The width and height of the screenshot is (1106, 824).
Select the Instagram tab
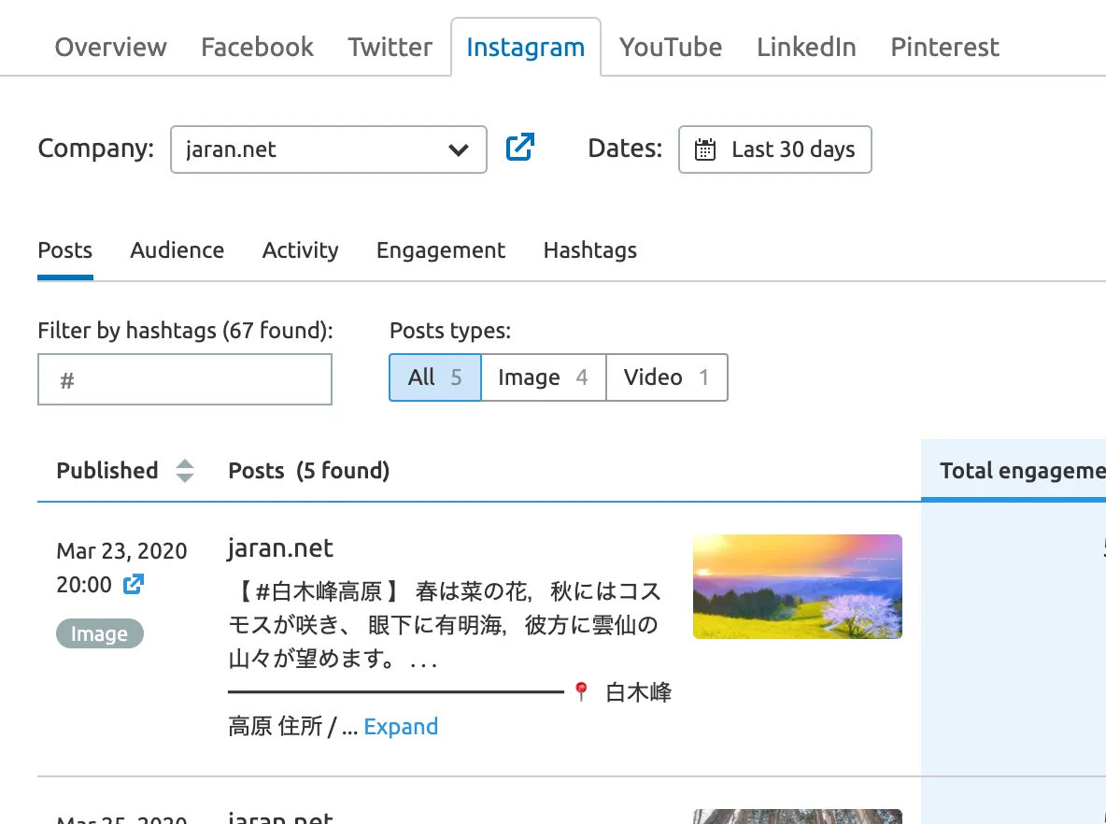(526, 48)
